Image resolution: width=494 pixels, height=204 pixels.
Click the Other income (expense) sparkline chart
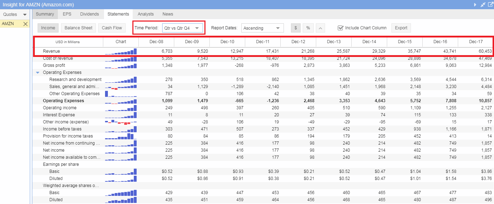[121, 122]
